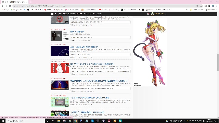This screenshot has width=219, height=123.
Task: Launch Chrome from the Windows taskbar
Action: [76, 121]
